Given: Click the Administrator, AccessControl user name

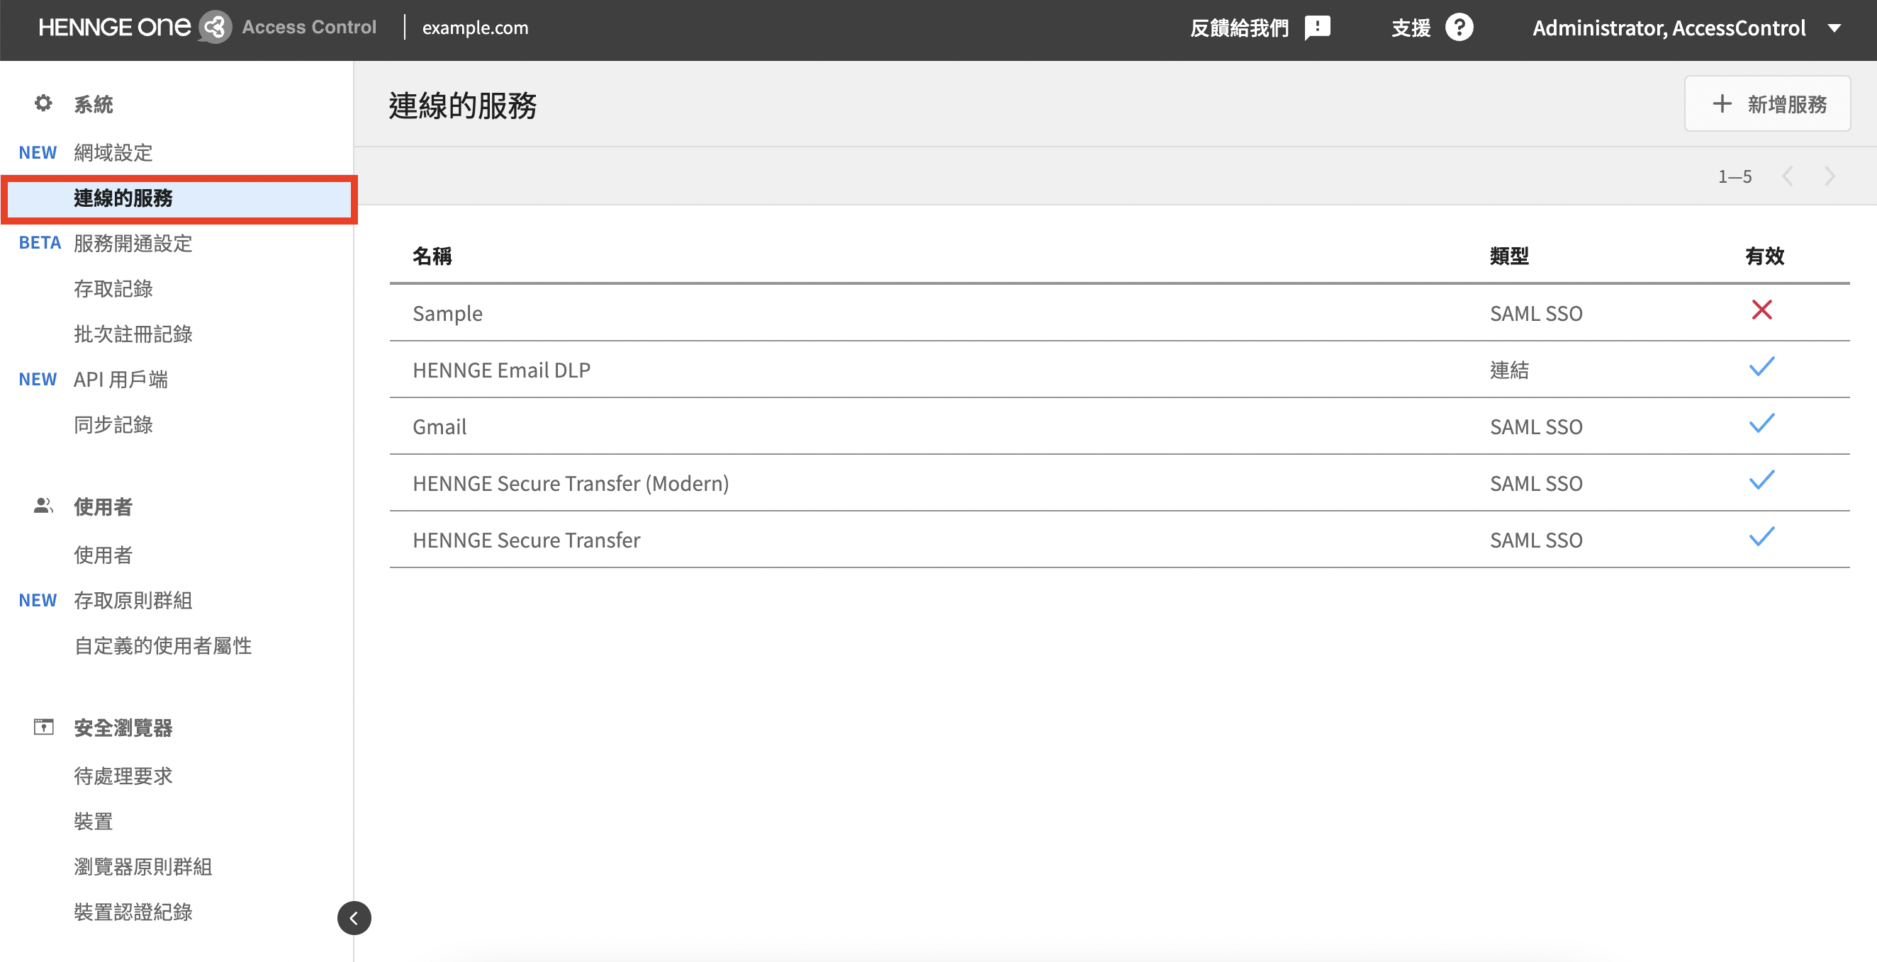Looking at the screenshot, I should [x=1669, y=28].
